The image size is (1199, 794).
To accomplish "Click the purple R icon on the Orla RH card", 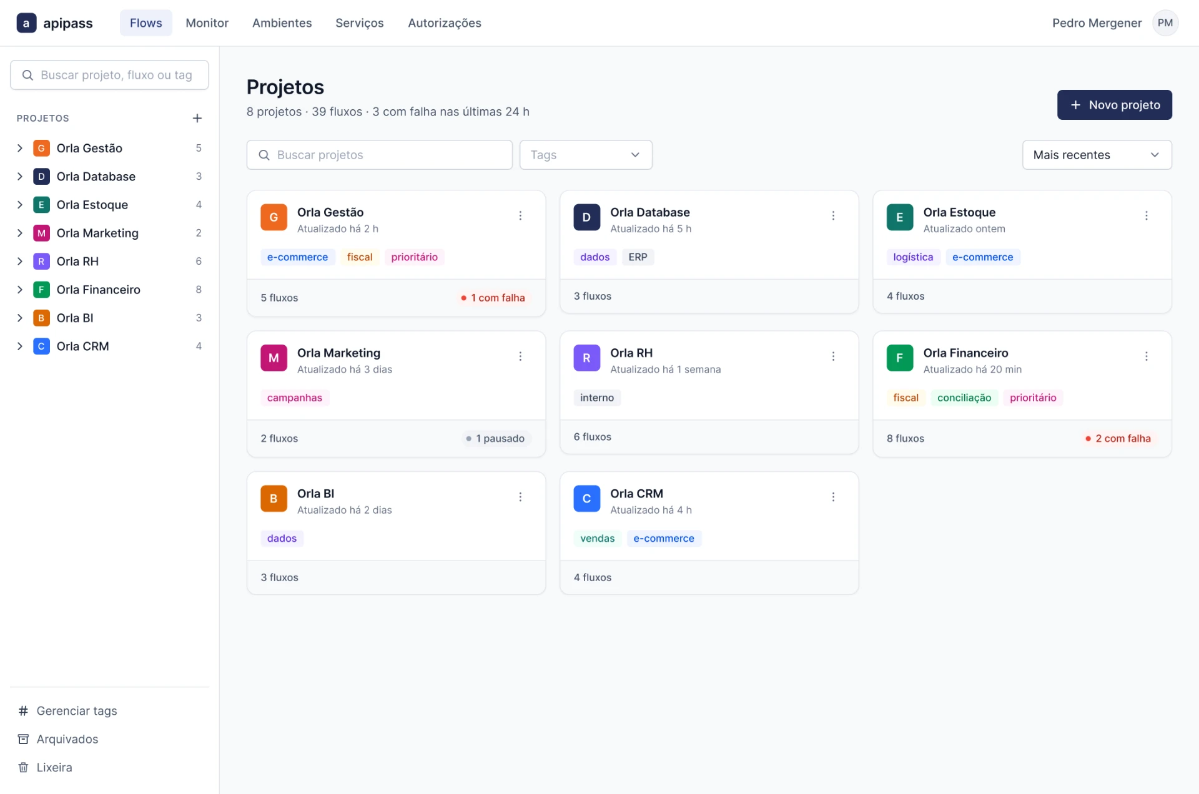I will click(x=586, y=358).
